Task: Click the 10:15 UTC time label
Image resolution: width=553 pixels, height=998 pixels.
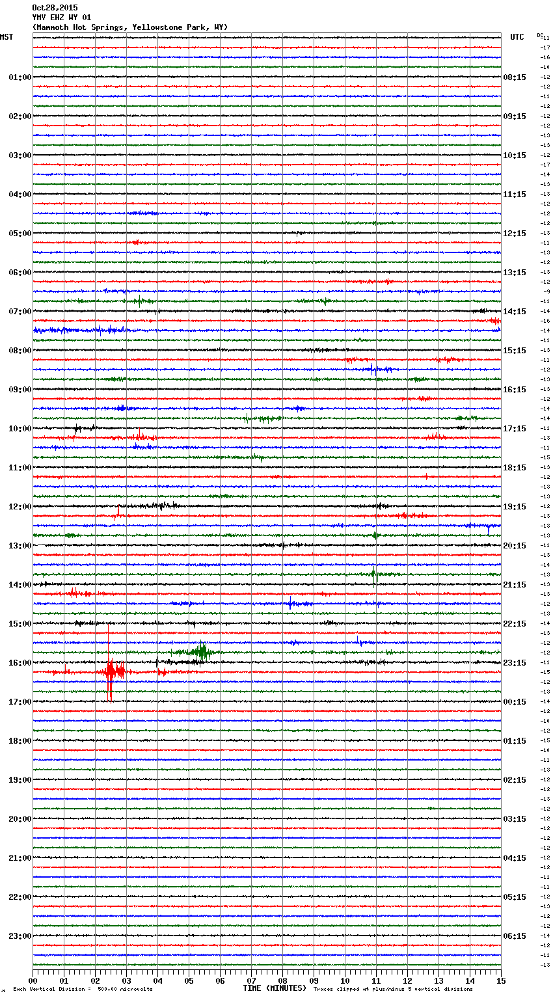Action: [515, 155]
